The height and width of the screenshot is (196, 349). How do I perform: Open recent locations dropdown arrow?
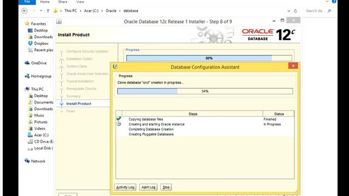(x=41, y=11)
